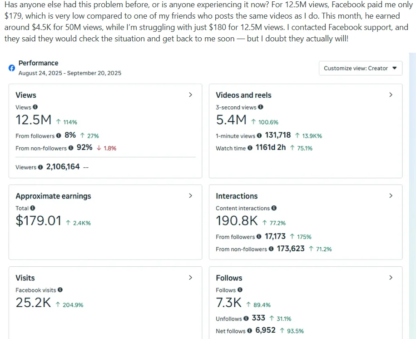Click info icon next to Views label
The image size is (416, 339).
point(35,107)
